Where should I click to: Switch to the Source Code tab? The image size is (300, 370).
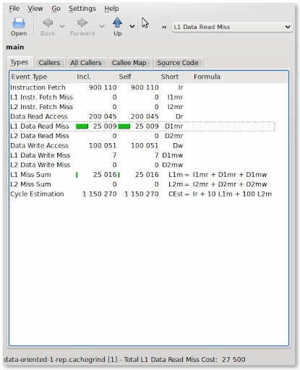click(178, 63)
